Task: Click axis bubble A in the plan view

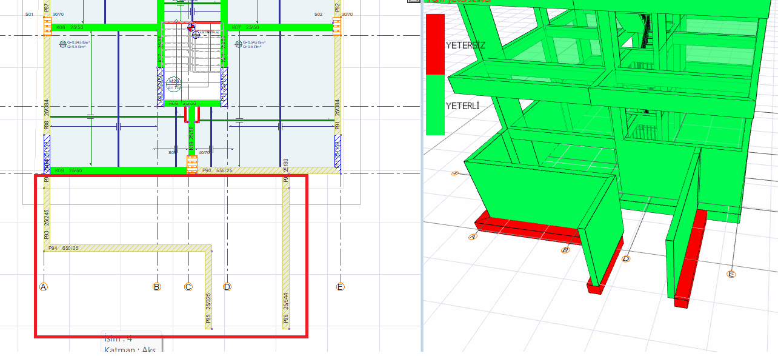Action: pyautogui.click(x=44, y=287)
